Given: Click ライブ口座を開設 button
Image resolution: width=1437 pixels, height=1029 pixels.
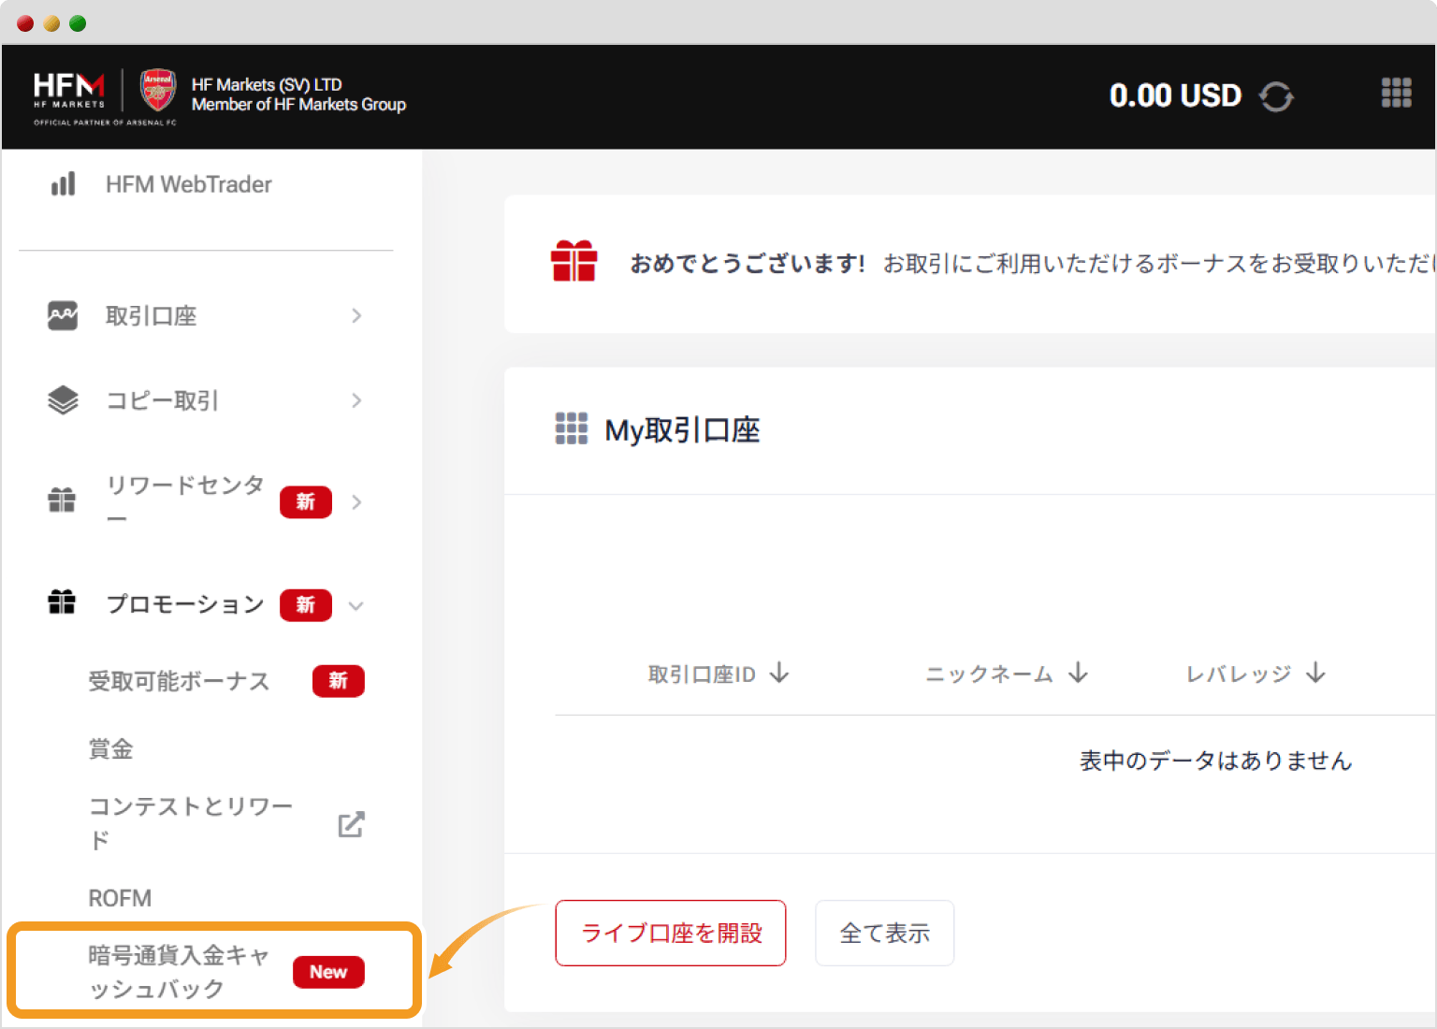Looking at the screenshot, I should pos(671,933).
